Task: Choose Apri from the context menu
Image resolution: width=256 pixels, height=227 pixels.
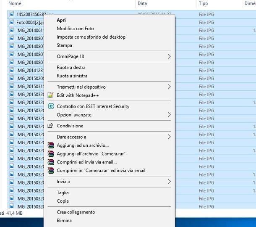Action: point(61,20)
